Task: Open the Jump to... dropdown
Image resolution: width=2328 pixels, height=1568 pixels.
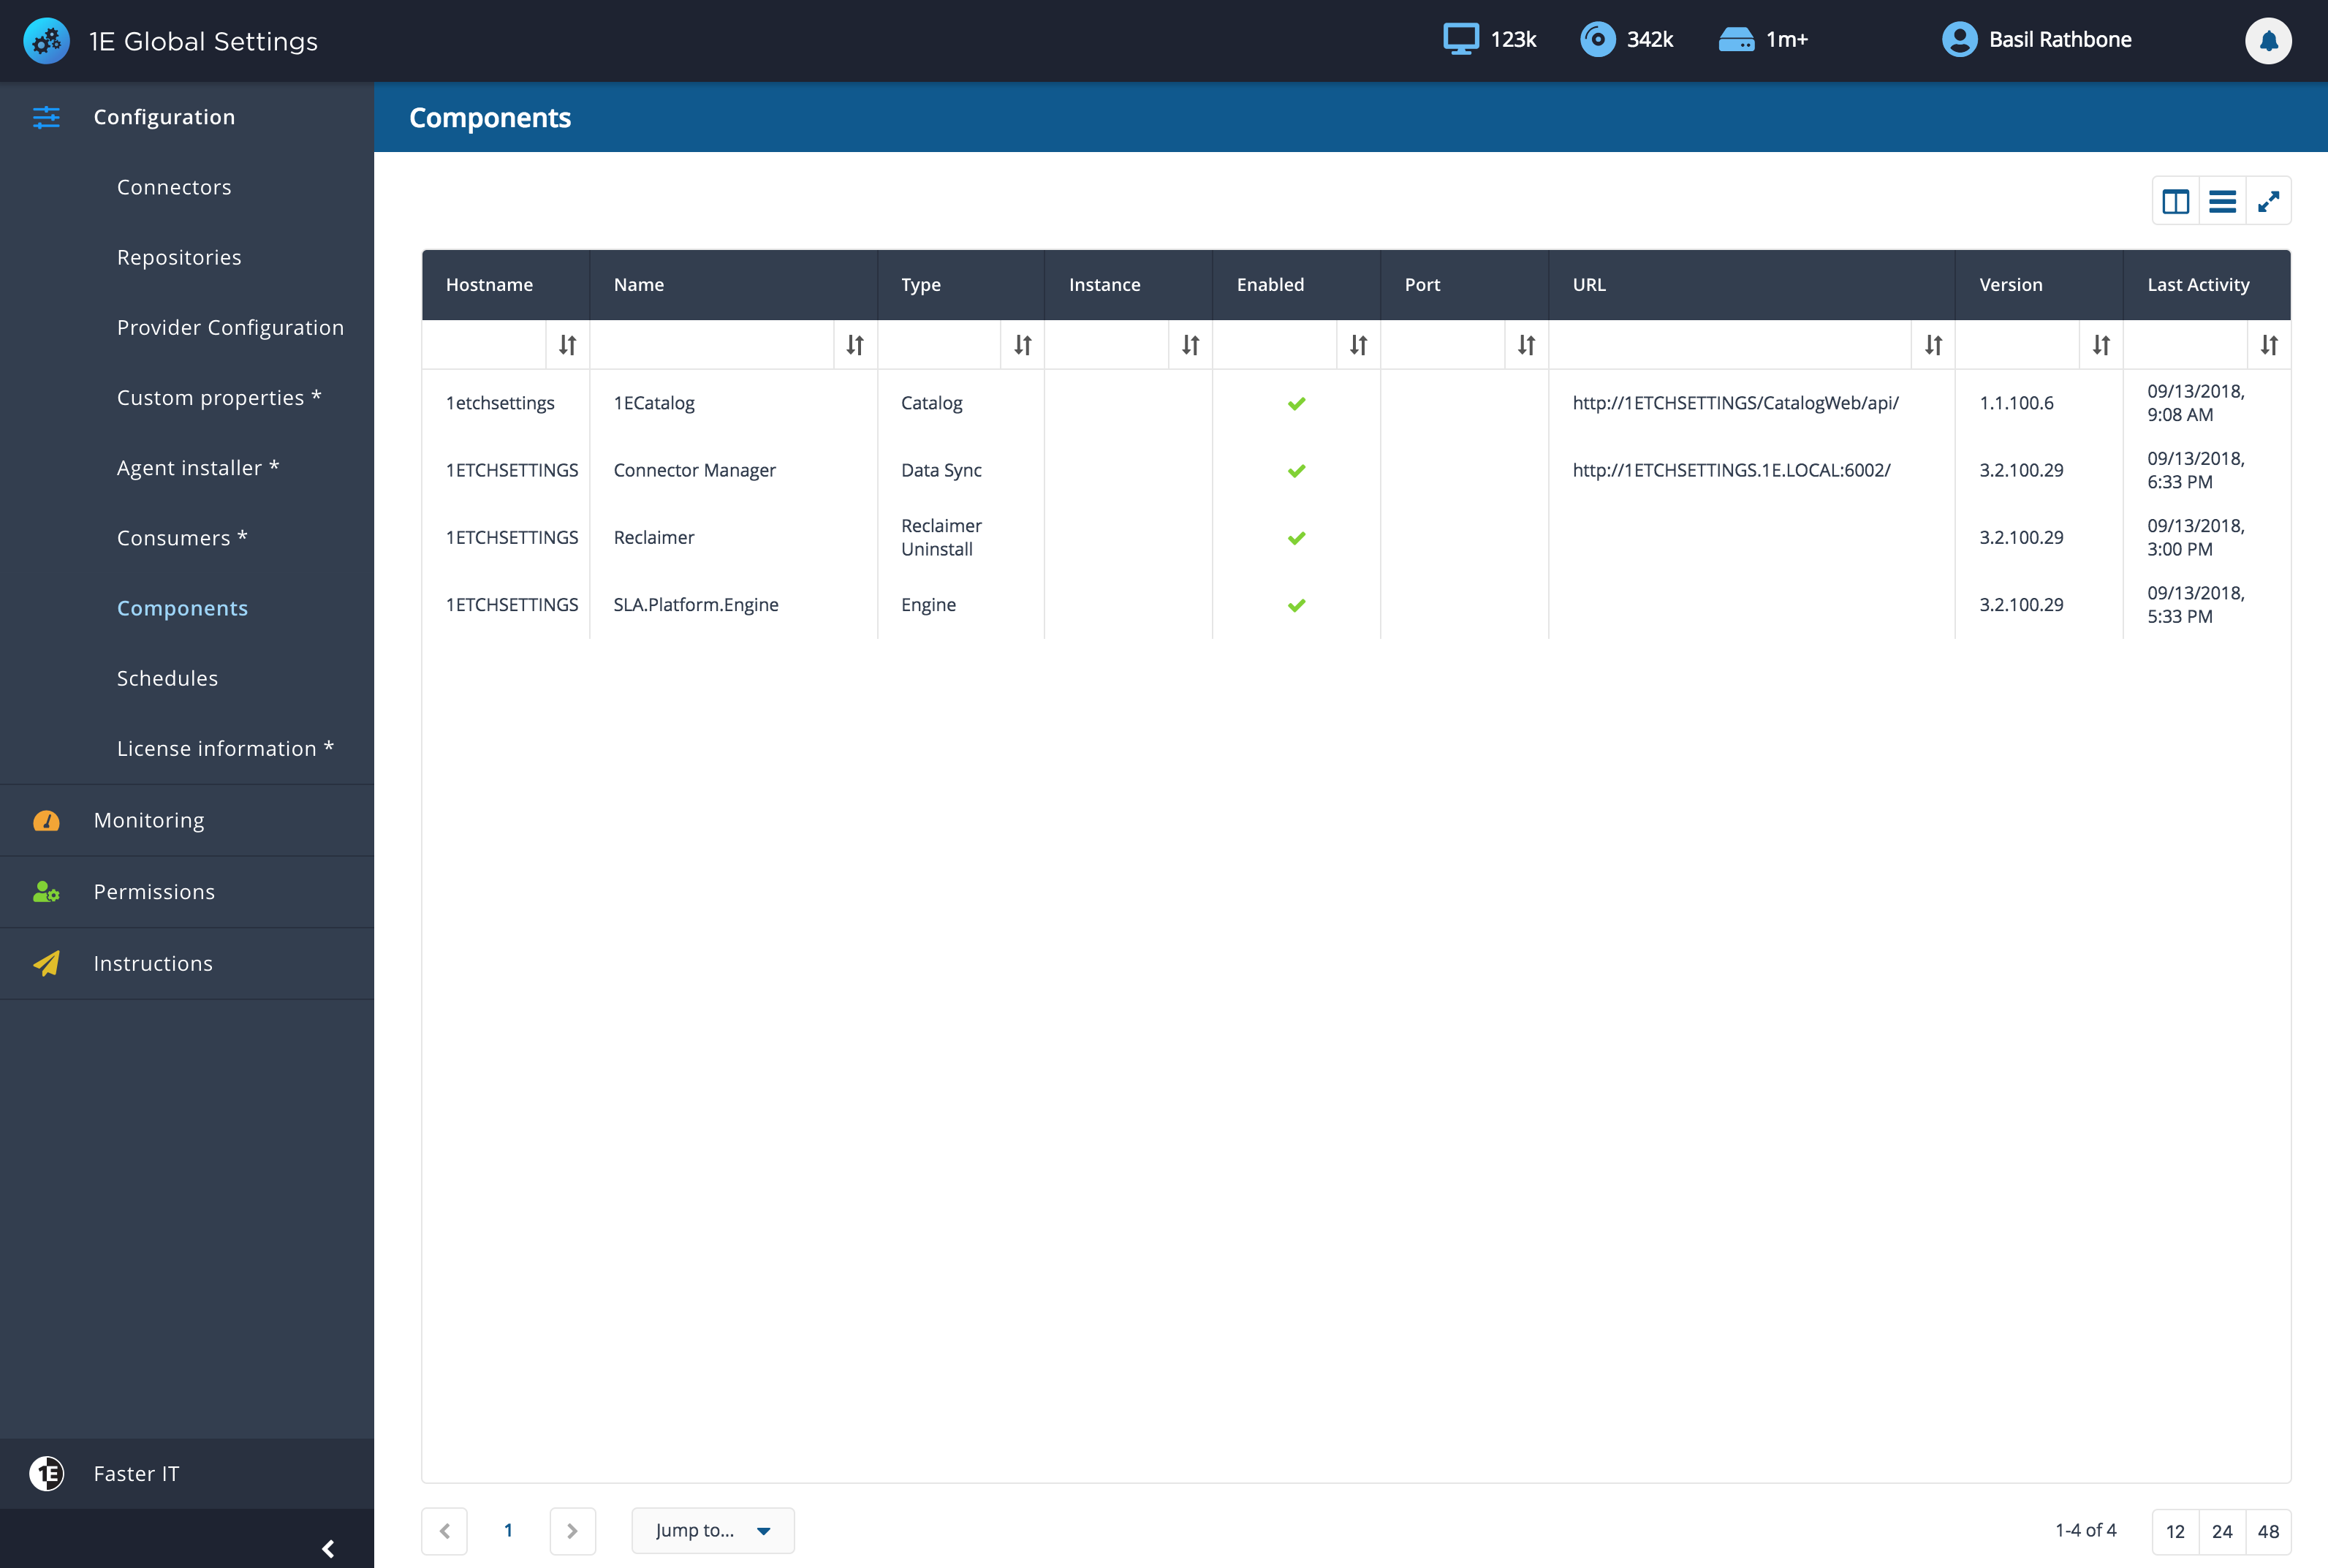Action: [713, 1531]
